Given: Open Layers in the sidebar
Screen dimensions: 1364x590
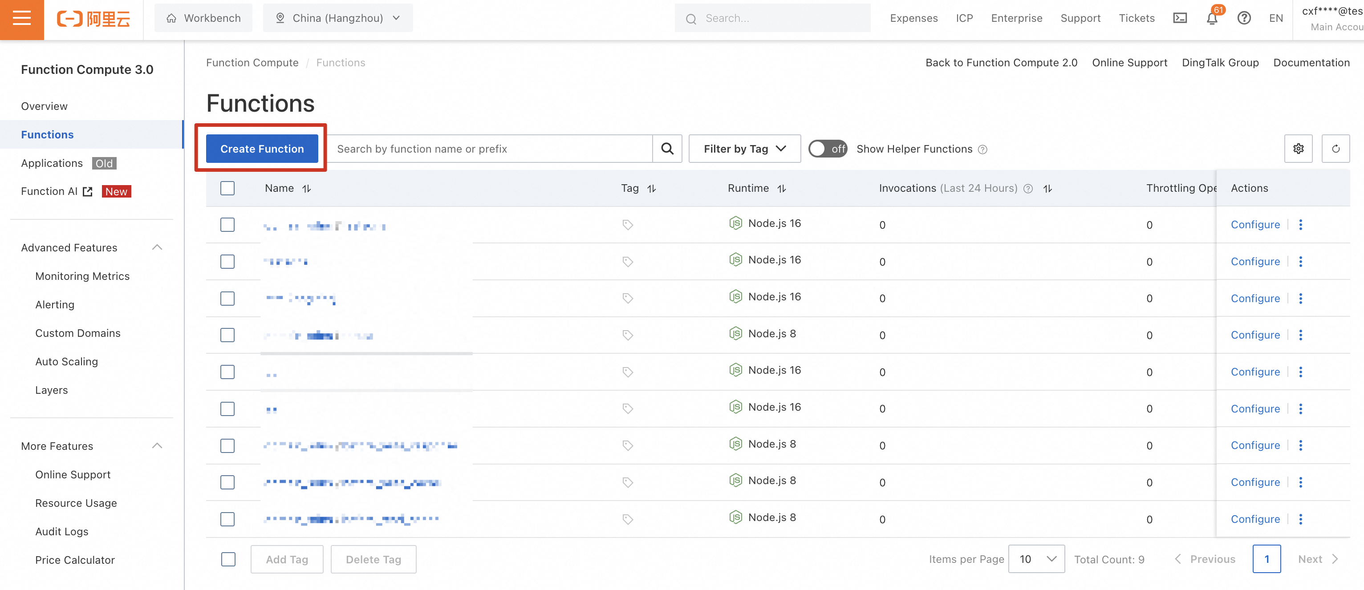Looking at the screenshot, I should point(51,390).
